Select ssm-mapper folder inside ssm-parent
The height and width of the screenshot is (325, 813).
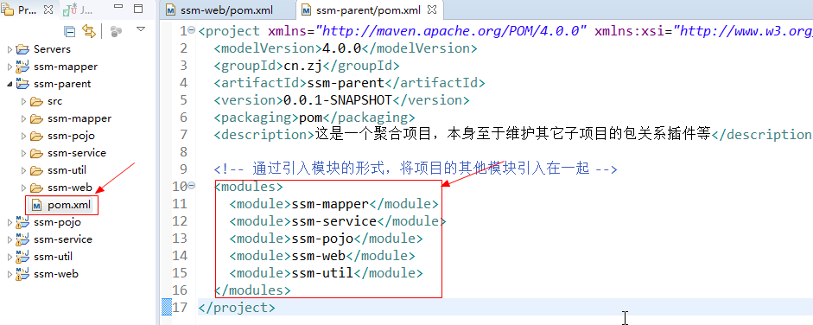tap(79, 118)
